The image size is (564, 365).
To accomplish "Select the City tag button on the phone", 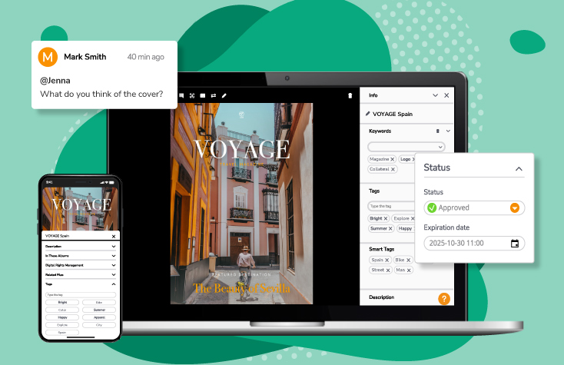I will (x=99, y=325).
